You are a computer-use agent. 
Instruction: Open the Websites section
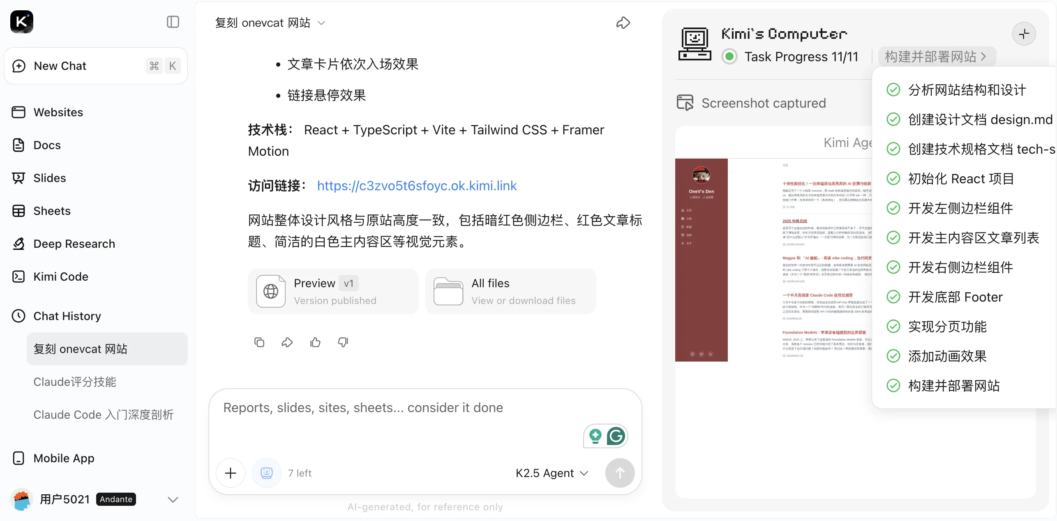[x=58, y=112]
